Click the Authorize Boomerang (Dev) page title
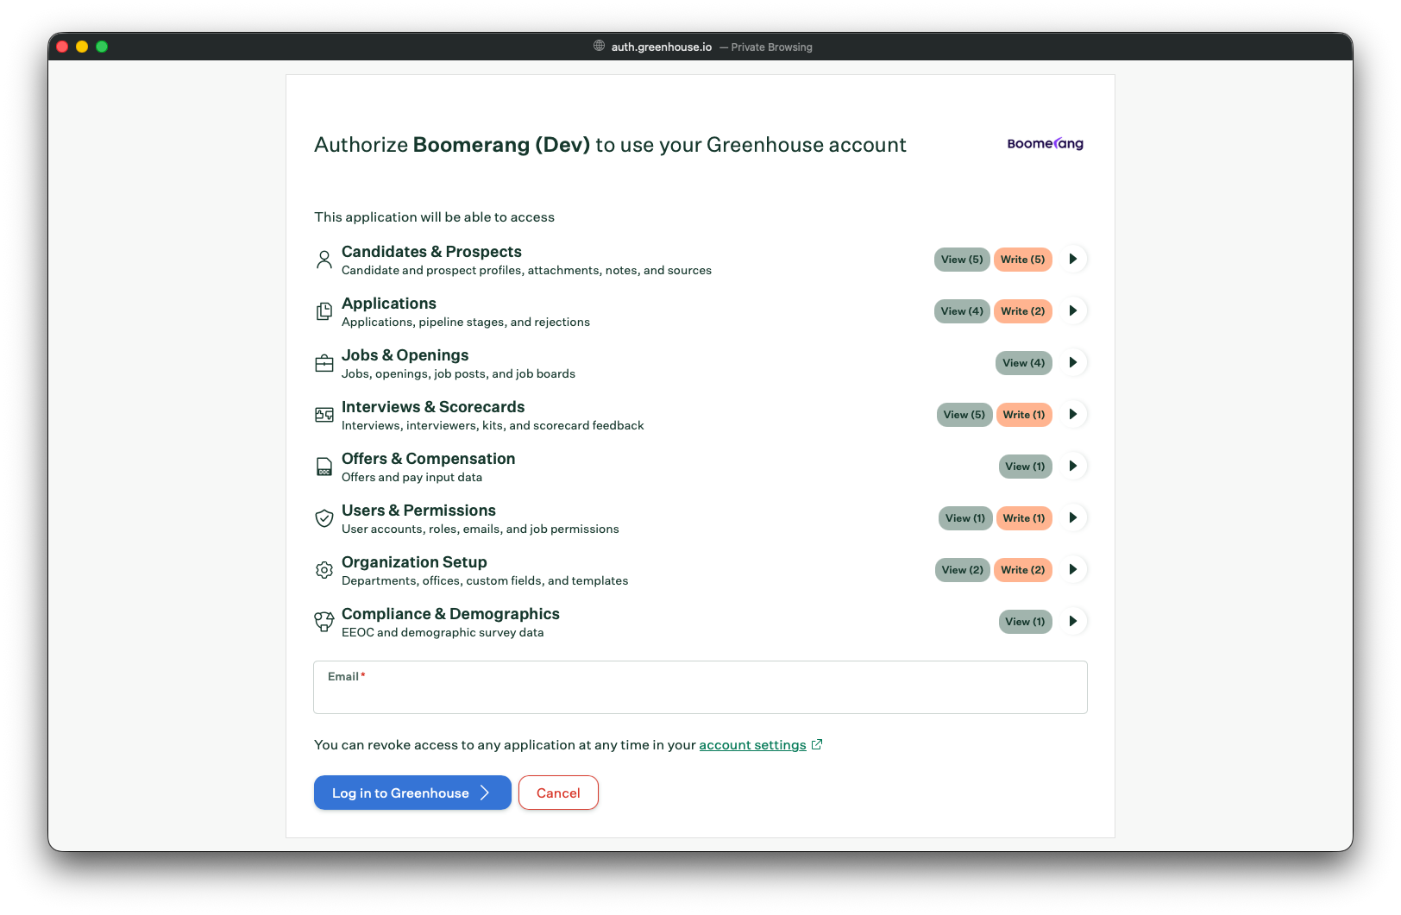 coord(610,145)
